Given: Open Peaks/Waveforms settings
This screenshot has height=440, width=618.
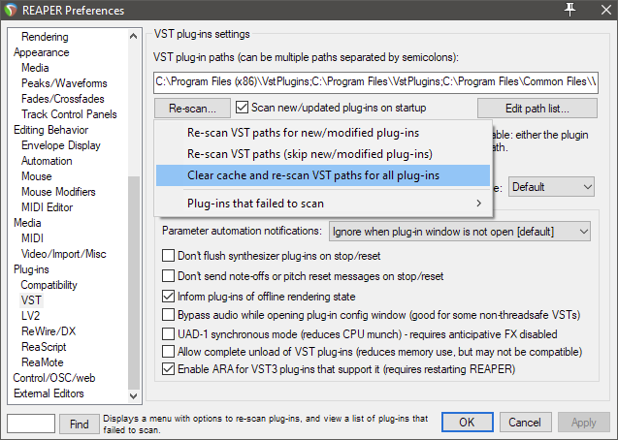Looking at the screenshot, I should pyautogui.click(x=64, y=83).
